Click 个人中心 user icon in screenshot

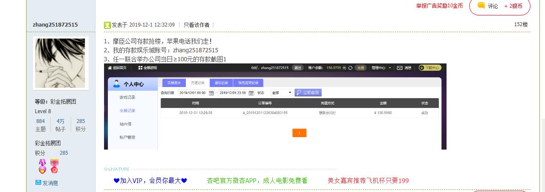[116, 84]
